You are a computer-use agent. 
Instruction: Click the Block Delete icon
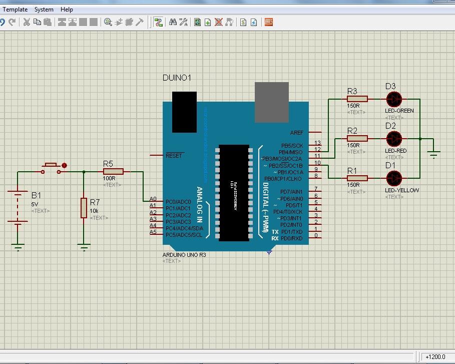tap(94, 22)
